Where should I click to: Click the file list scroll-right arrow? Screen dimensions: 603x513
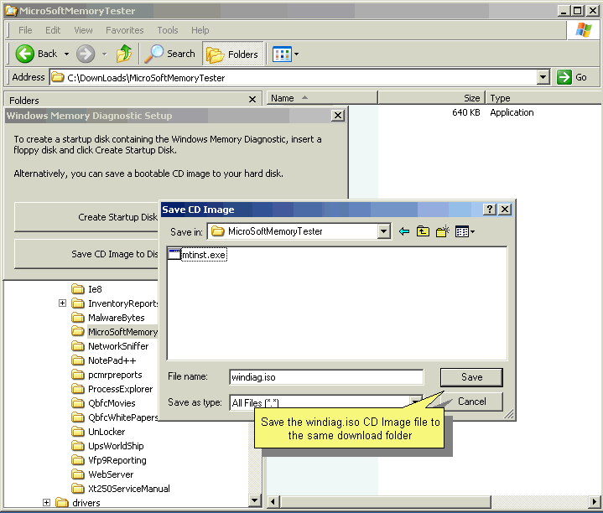click(595, 501)
